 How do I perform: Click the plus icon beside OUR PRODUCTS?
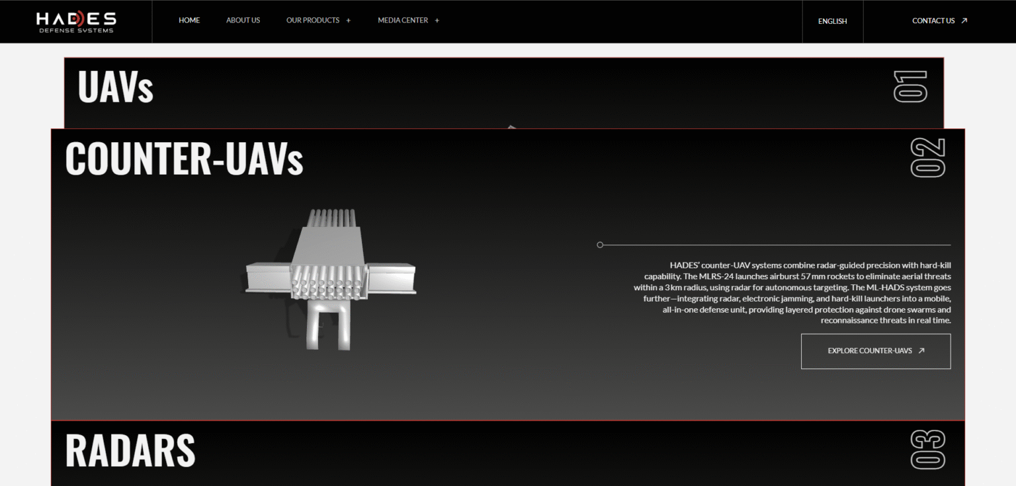(x=349, y=20)
